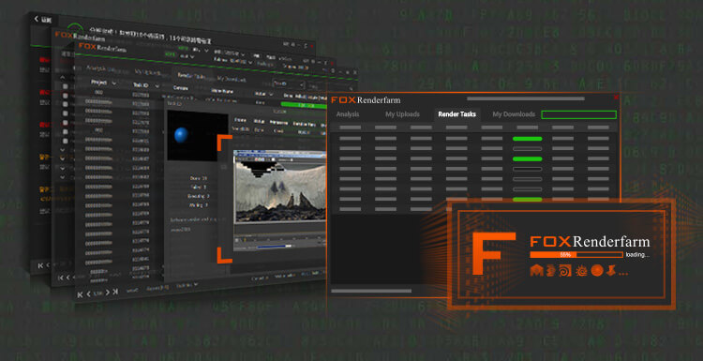Expand the down-chevron just below checkbox list
The image size is (703, 361).
pos(62,150)
